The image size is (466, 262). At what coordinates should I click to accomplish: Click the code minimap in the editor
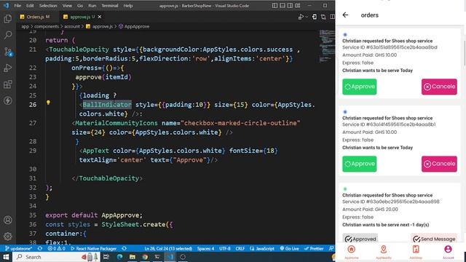coord(326,46)
